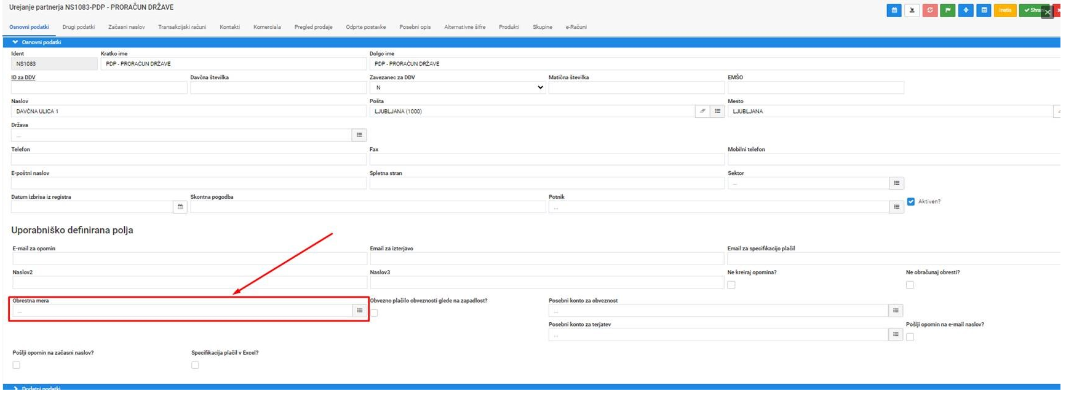The height and width of the screenshot is (394, 1066).
Task: Click the ID za DDV label link
Action: (23, 77)
